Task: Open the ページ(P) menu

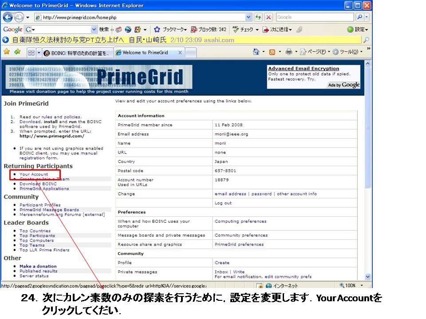Action: (315, 51)
